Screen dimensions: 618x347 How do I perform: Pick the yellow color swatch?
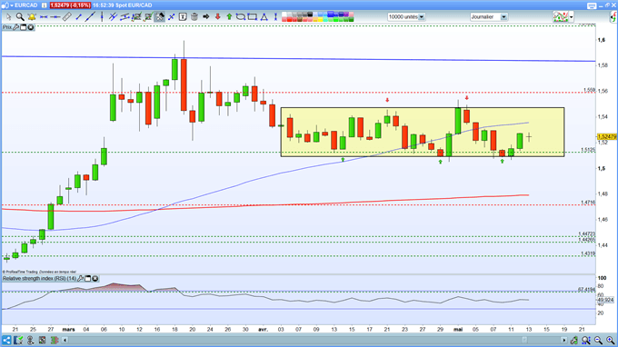(321, 19)
